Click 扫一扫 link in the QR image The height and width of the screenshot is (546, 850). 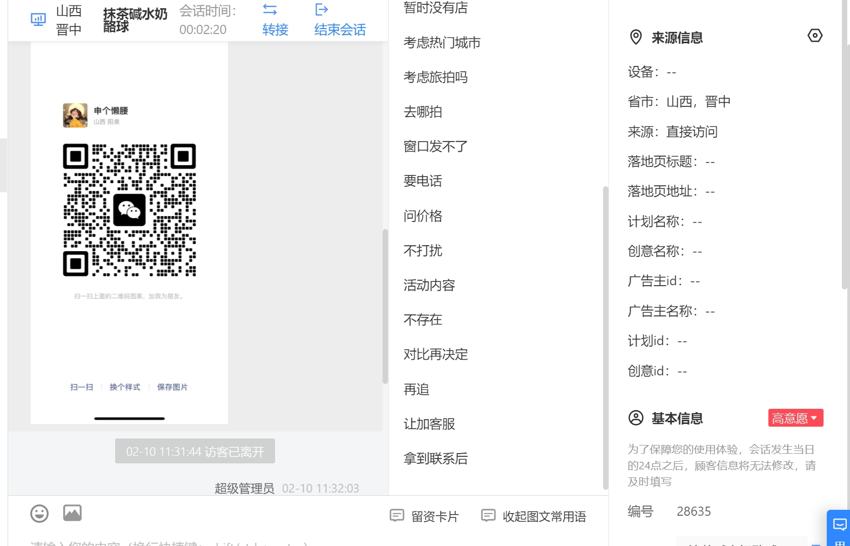(82, 387)
